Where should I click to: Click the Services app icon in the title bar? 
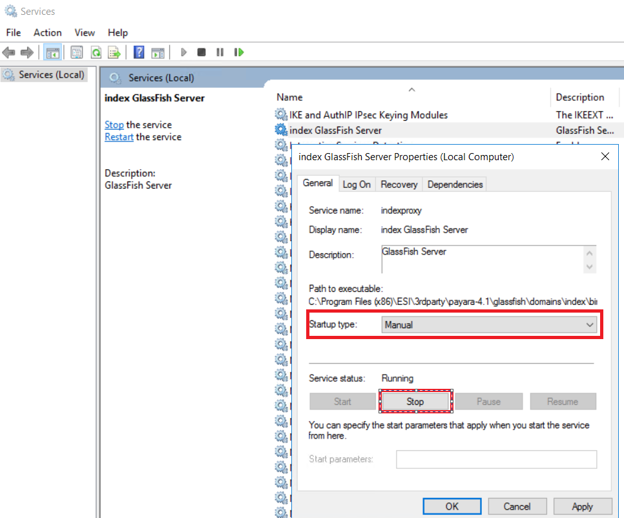(x=11, y=11)
